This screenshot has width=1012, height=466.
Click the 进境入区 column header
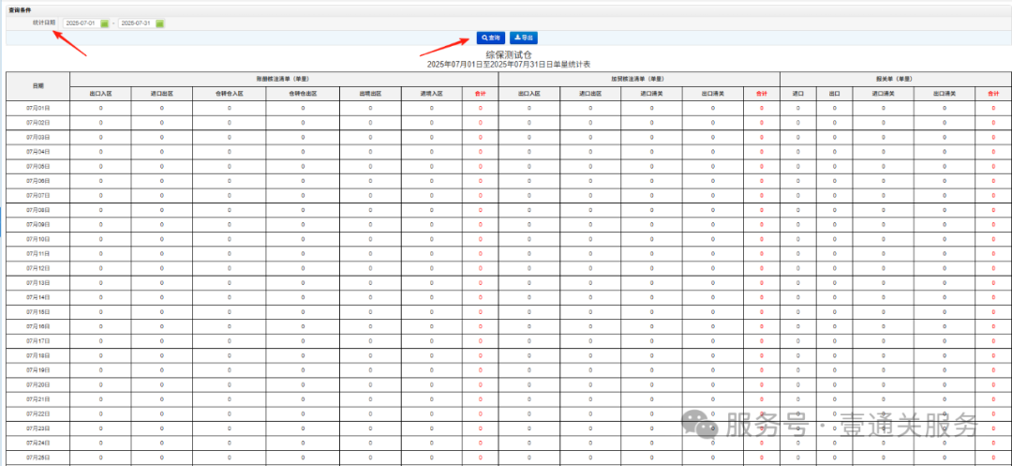(432, 94)
